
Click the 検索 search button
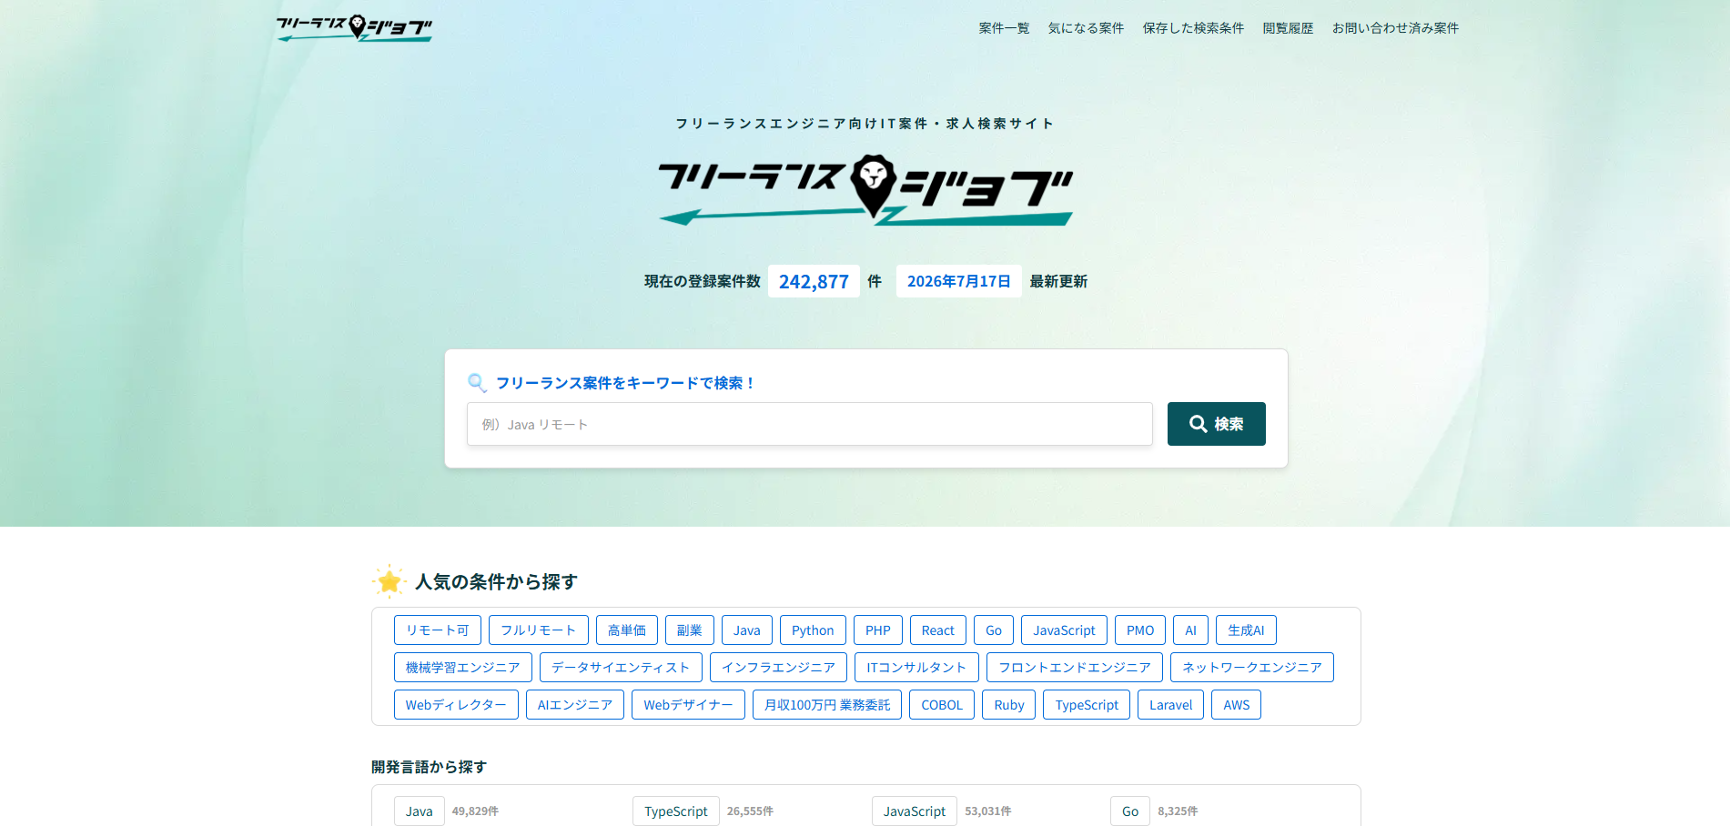coord(1217,424)
